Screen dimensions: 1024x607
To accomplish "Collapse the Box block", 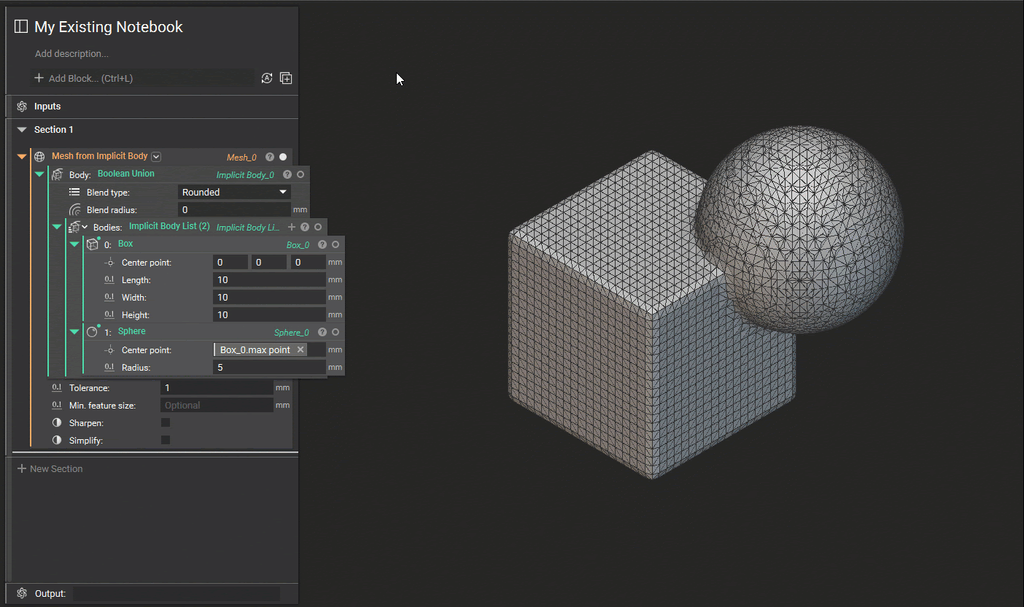I will click(x=74, y=244).
